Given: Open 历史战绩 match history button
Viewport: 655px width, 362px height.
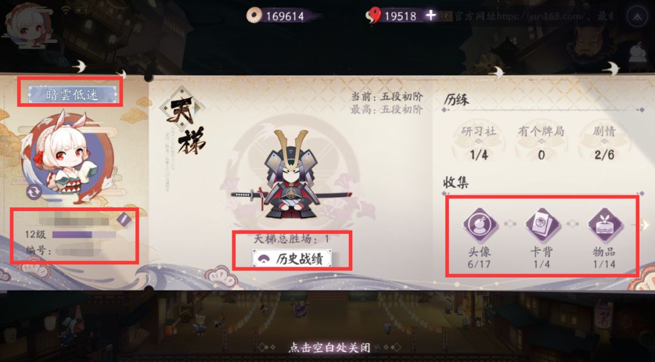Looking at the screenshot, I should coord(292,259).
